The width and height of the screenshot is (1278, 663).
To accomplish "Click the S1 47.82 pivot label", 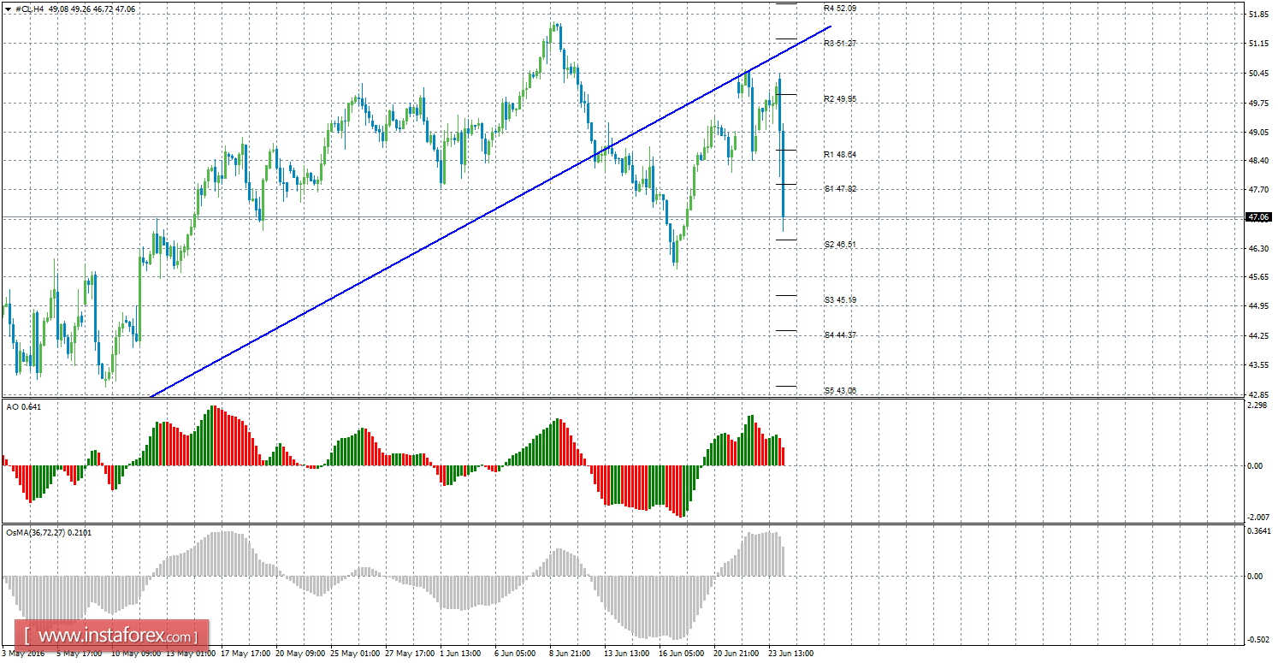I will (x=840, y=189).
